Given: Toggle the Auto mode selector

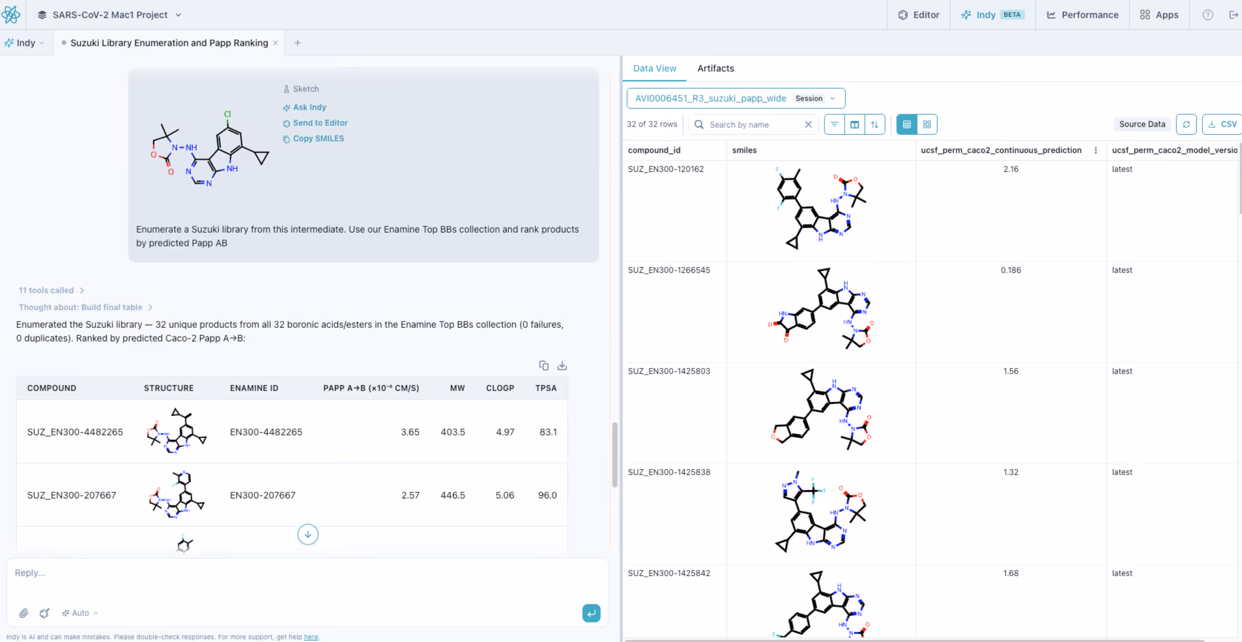Looking at the screenshot, I should click(80, 613).
